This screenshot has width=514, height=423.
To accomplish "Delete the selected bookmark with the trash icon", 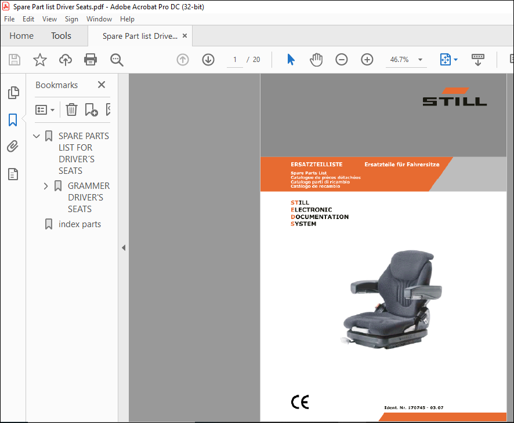I will (x=71, y=110).
